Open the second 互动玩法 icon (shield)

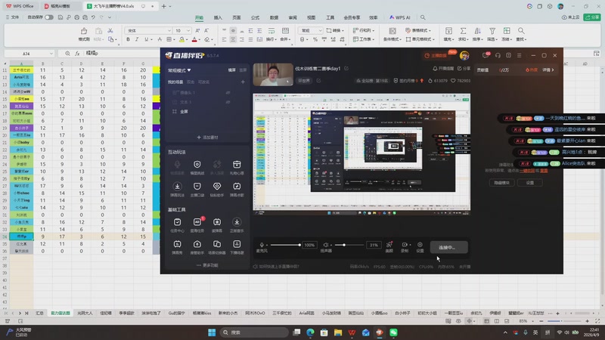[197, 165]
